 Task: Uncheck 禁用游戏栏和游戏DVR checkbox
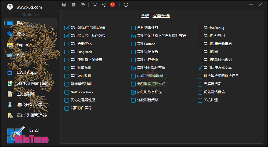click(x=67, y=28)
